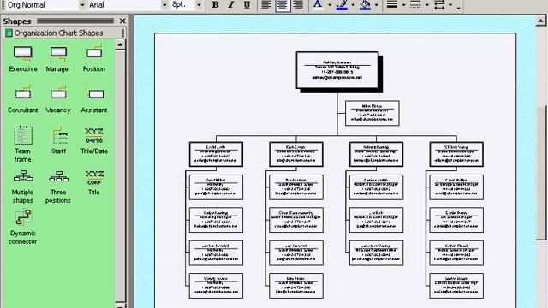Select the Title/Date shape
This screenshot has height=308, width=548.
coord(94,140)
